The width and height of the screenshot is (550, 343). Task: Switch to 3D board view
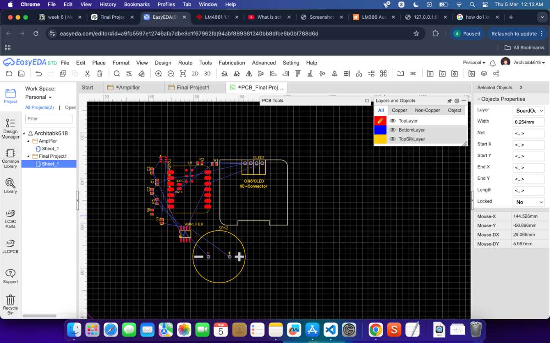(x=207, y=74)
